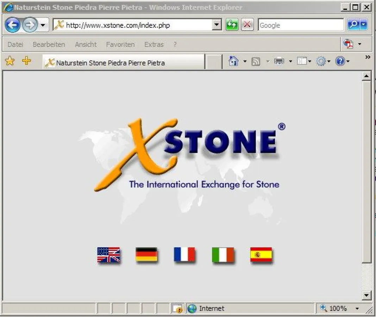Click the Stop loading icon

pyautogui.click(x=247, y=25)
